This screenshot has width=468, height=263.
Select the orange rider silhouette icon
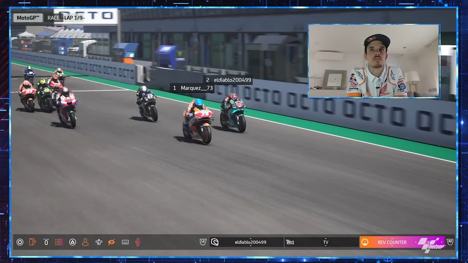pyautogui.click(x=85, y=242)
